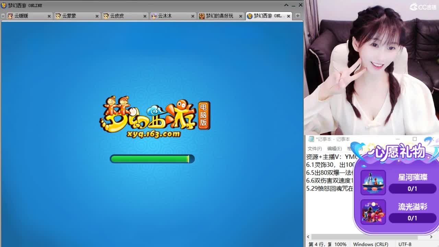Click the Notepad application icon in its title bar
Viewport: 439px width, 247px height.
tap(311, 139)
